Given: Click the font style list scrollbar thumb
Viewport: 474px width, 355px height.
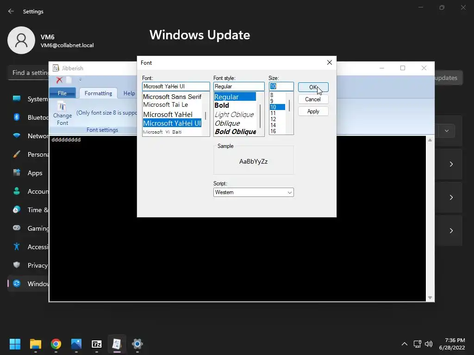Looking at the screenshot, I should 260,116.
